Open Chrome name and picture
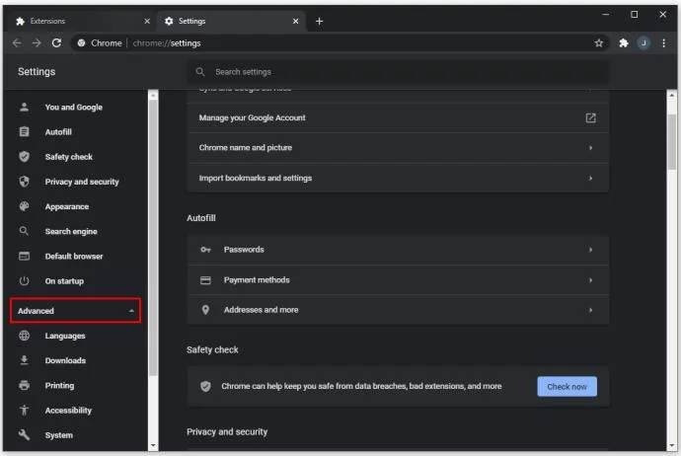The height and width of the screenshot is (456, 681). coord(398,148)
